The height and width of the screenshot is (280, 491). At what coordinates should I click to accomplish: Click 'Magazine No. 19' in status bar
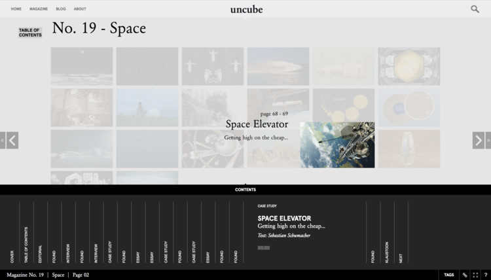[25, 275]
